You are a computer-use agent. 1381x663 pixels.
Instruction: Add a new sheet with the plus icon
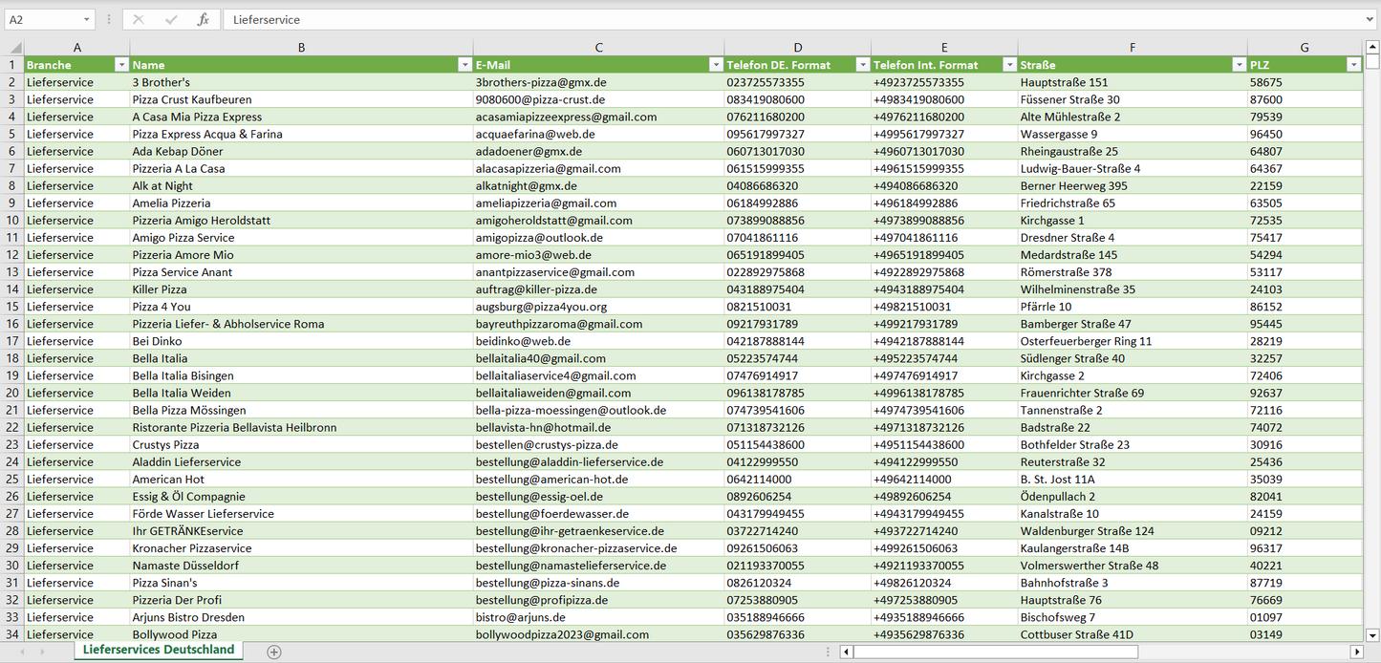(274, 652)
